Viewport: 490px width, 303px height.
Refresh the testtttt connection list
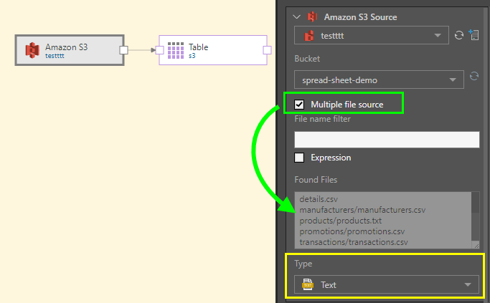(459, 35)
